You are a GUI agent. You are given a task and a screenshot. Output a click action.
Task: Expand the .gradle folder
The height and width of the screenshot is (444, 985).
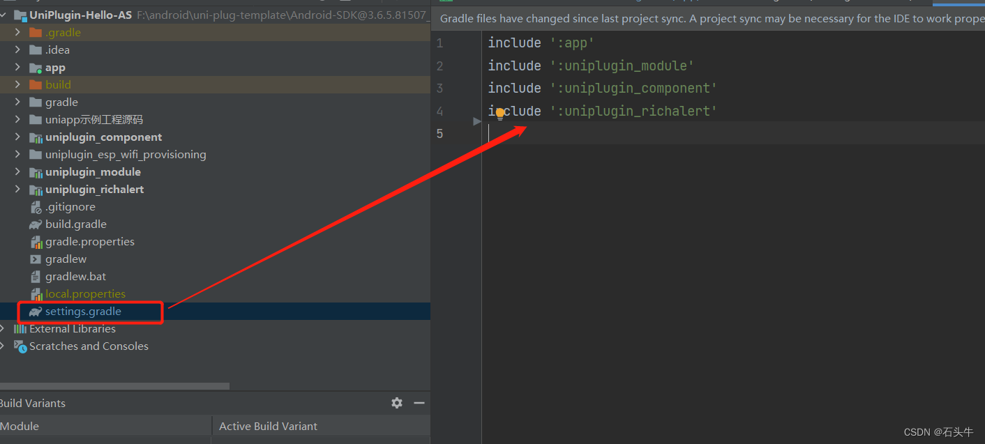pyautogui.click(x=17, y=32)
